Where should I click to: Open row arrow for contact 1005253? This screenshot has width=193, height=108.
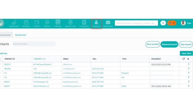189,64
